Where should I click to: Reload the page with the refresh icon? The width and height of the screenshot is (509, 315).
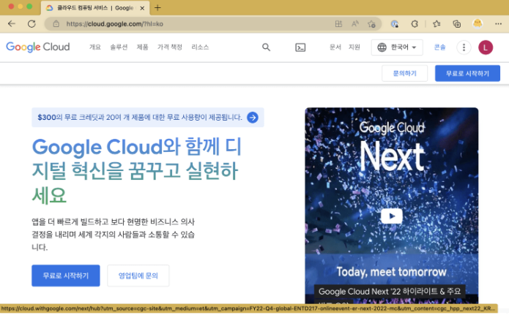[31, 23]
